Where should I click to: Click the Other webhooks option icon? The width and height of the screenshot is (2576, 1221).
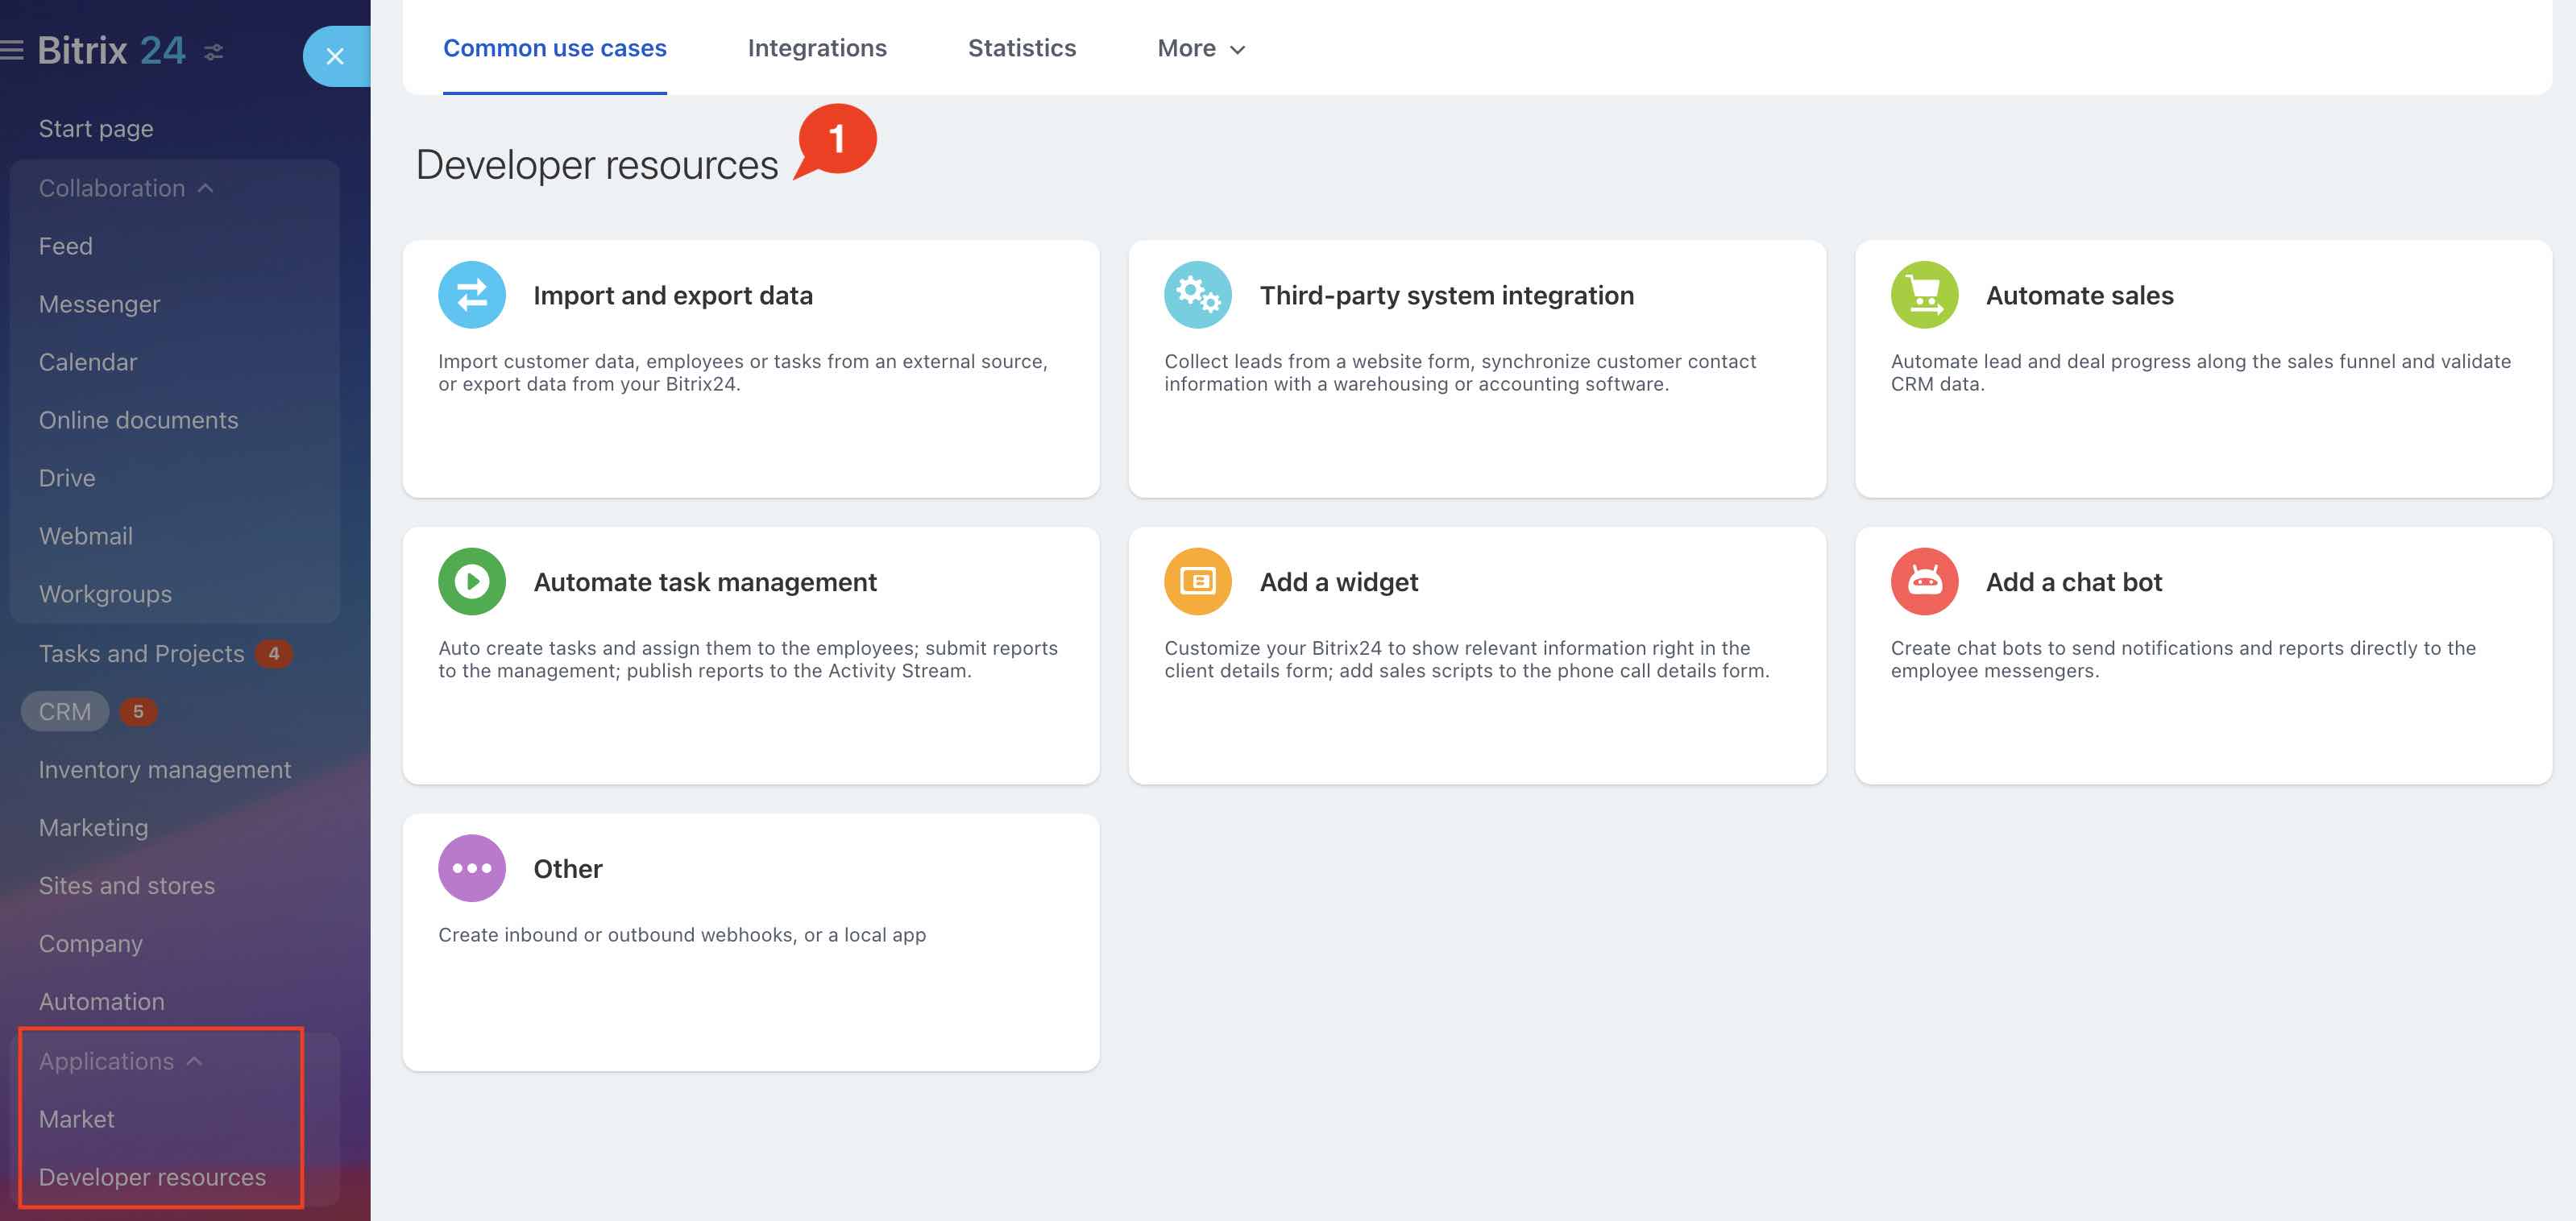tap(471, 867)
